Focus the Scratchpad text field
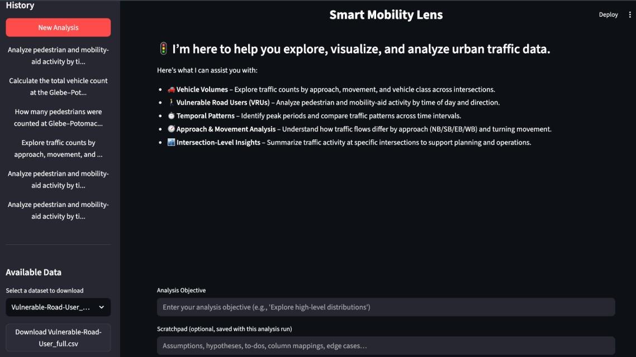This screenshot has width=636, height=357. [386, 346]
